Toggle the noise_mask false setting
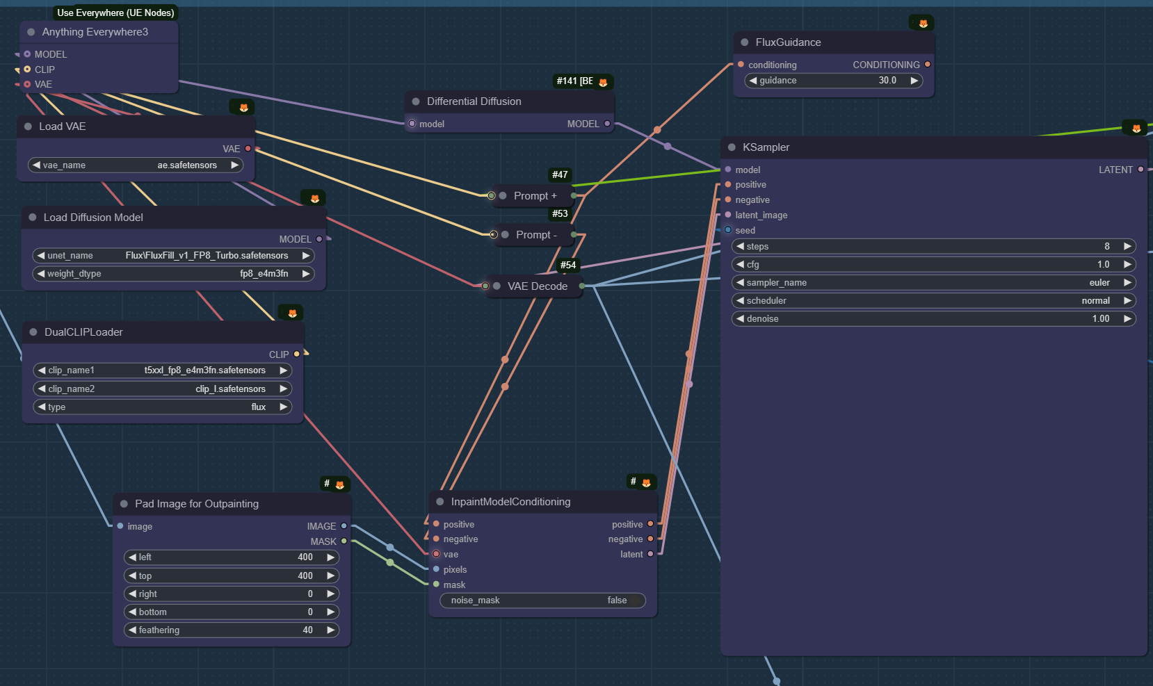1153x686 pixels. 542,601
